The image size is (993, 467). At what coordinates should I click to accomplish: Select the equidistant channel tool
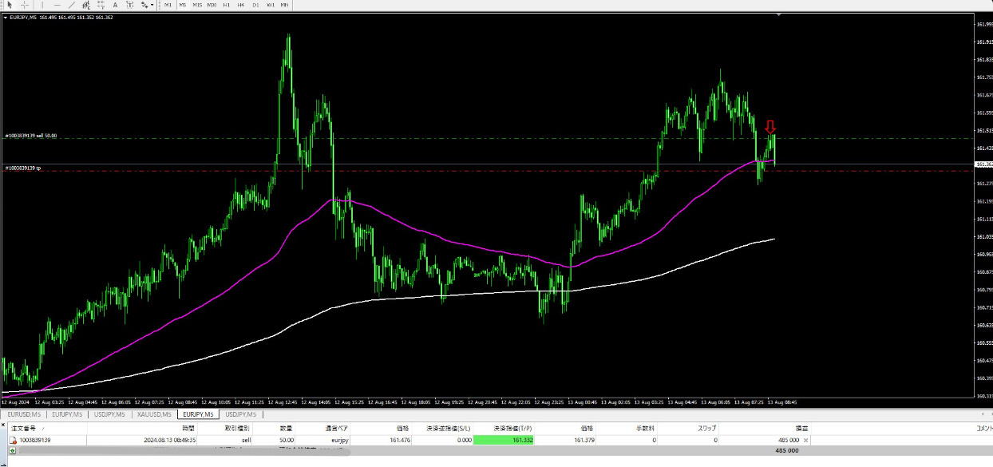pyautogui.click(x=86, y=5)
